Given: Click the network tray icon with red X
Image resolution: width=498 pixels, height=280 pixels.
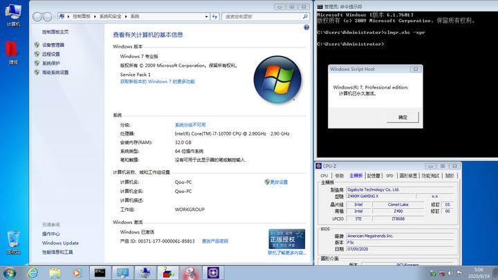Looking at the screenshot, I should (x=442, y=273).
